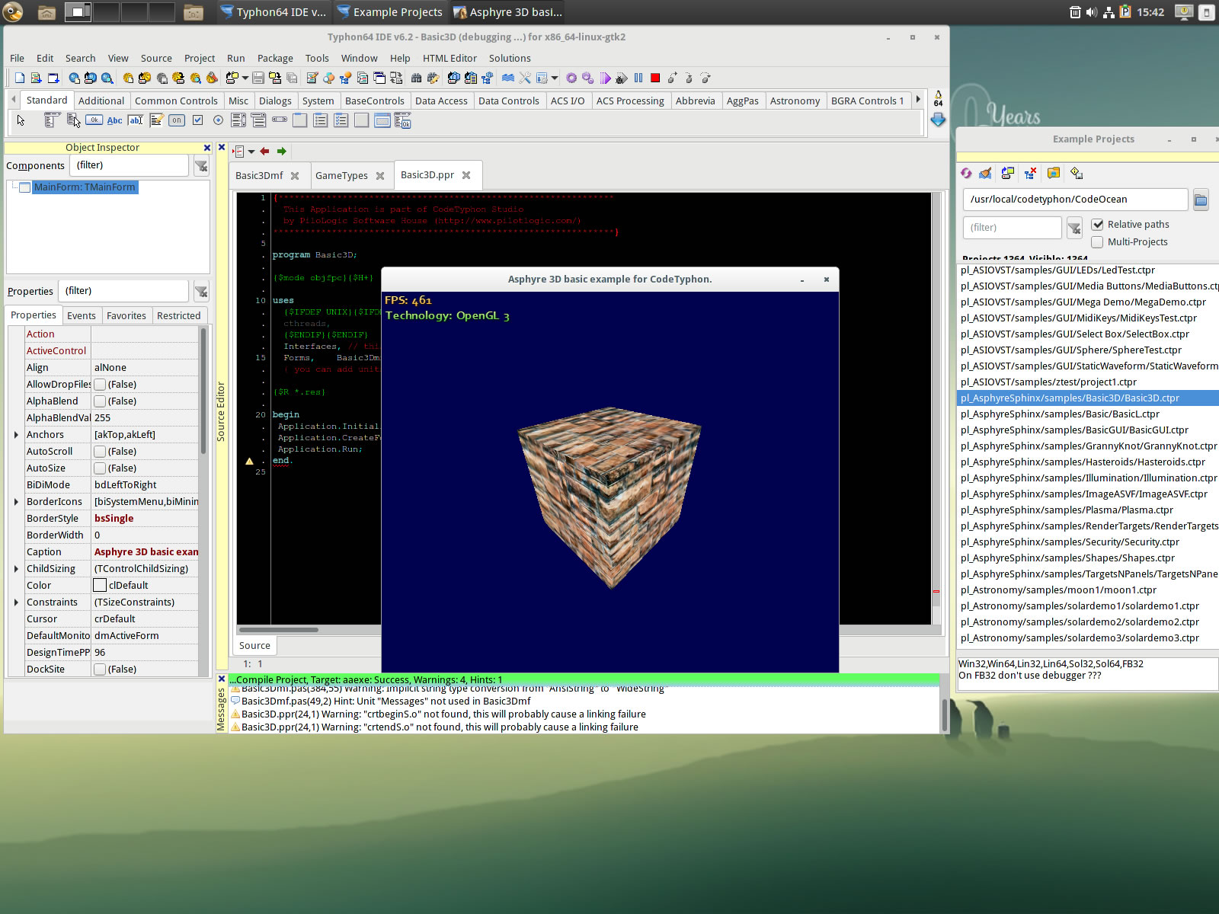1219x914 pixels.
Task: Toggle AllowDropFiles property checkbox
Action: (x=100, y=385)
